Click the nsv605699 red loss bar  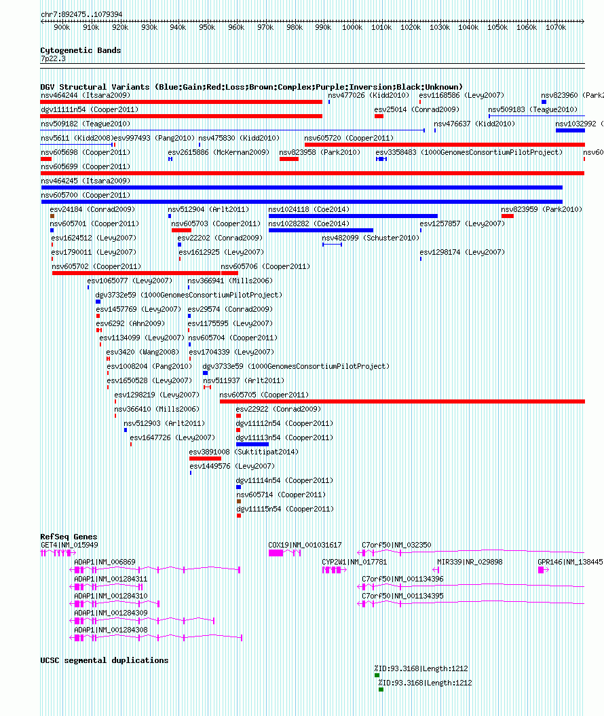pyautogui.click(x=312, y=173)
